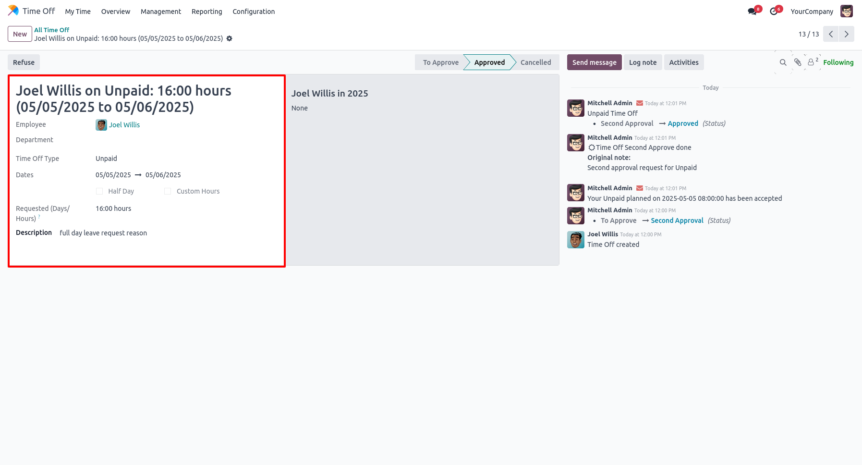This screenshot has width=862, height=465.
Task: Click the paperclip attachments icon
Action: (798, 62)
